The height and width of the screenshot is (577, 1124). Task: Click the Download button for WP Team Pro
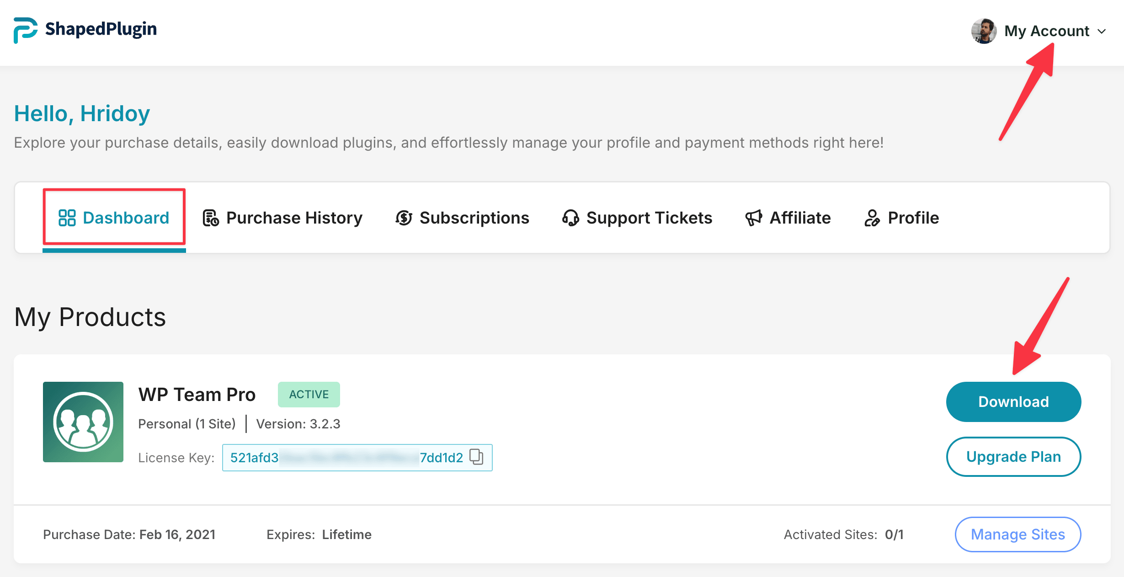(x=1012, y=401)
